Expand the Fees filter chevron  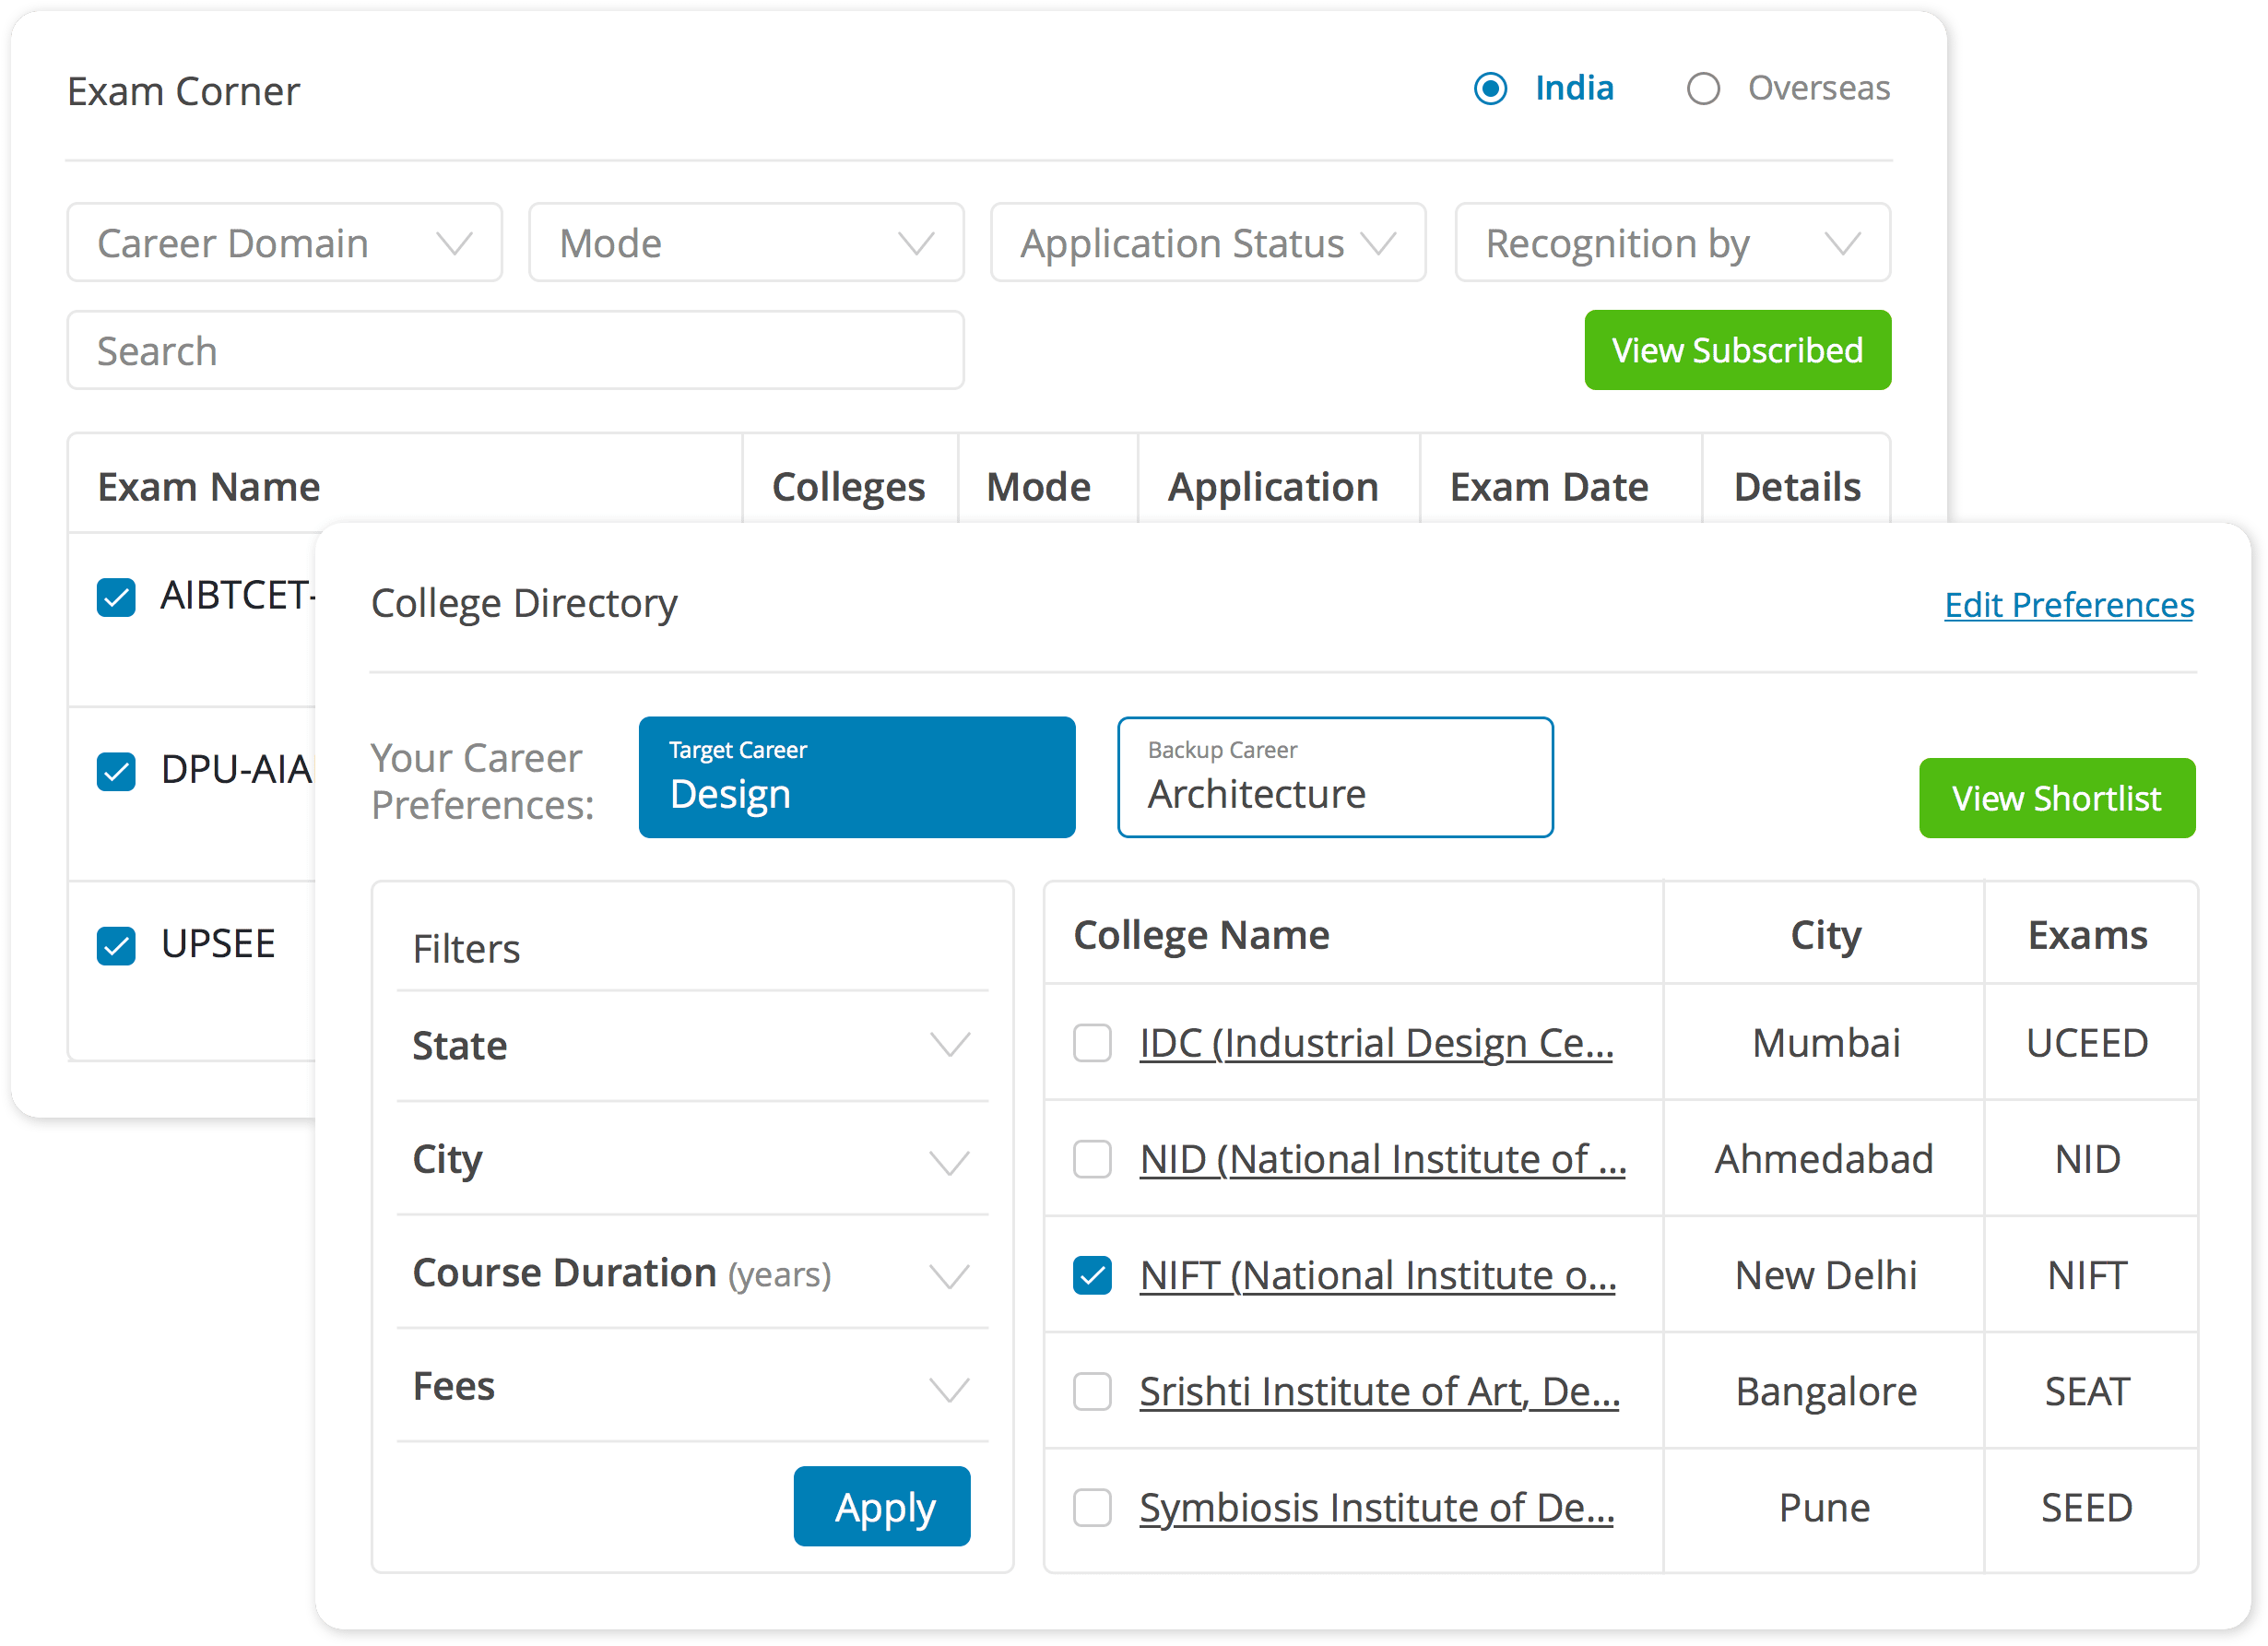tap(949, 1389)
